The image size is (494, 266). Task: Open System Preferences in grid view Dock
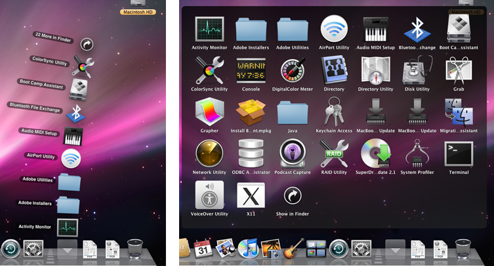[x=361, y=249]
